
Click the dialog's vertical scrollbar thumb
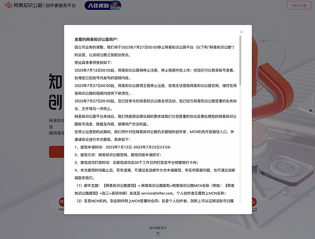tap(240, 60)
